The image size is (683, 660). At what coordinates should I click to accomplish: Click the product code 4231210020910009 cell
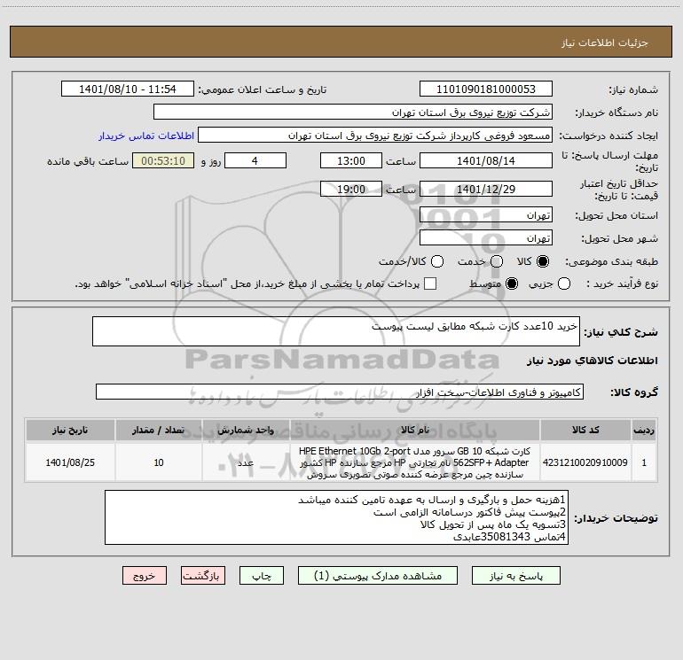[x=585, y=462]
